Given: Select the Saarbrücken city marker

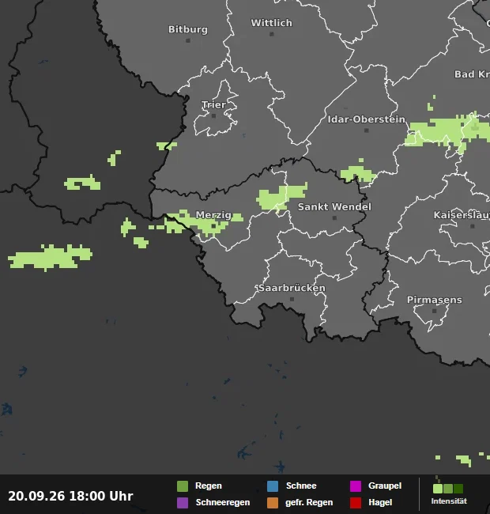Looking at the screenshot, I should (x=292, y=299).
